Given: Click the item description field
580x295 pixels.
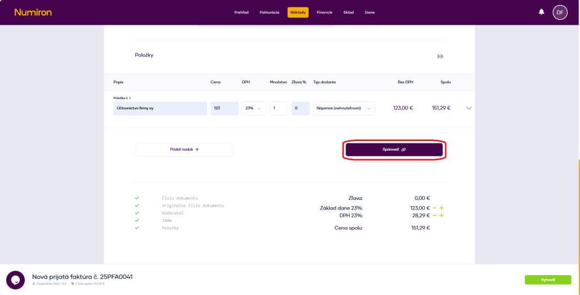Looking at the screenshot, I should 160,108.
